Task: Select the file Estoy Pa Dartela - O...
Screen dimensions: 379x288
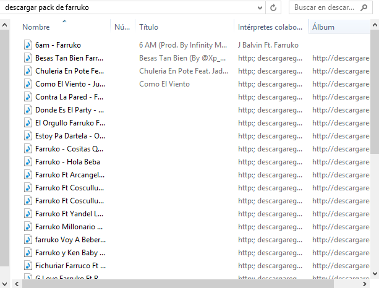Action: point(70,136)
